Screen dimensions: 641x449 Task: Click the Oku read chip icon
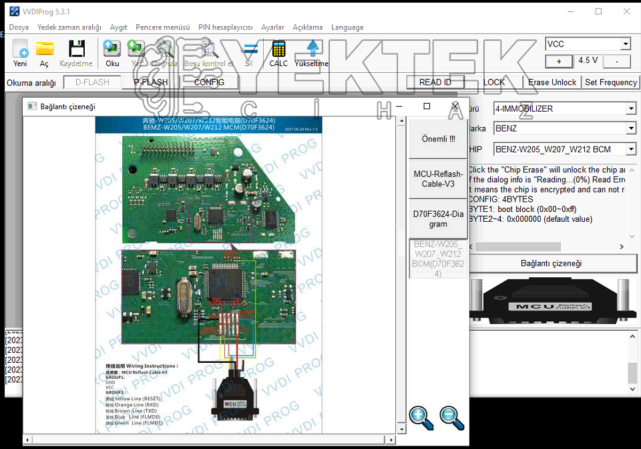(112, 49)
